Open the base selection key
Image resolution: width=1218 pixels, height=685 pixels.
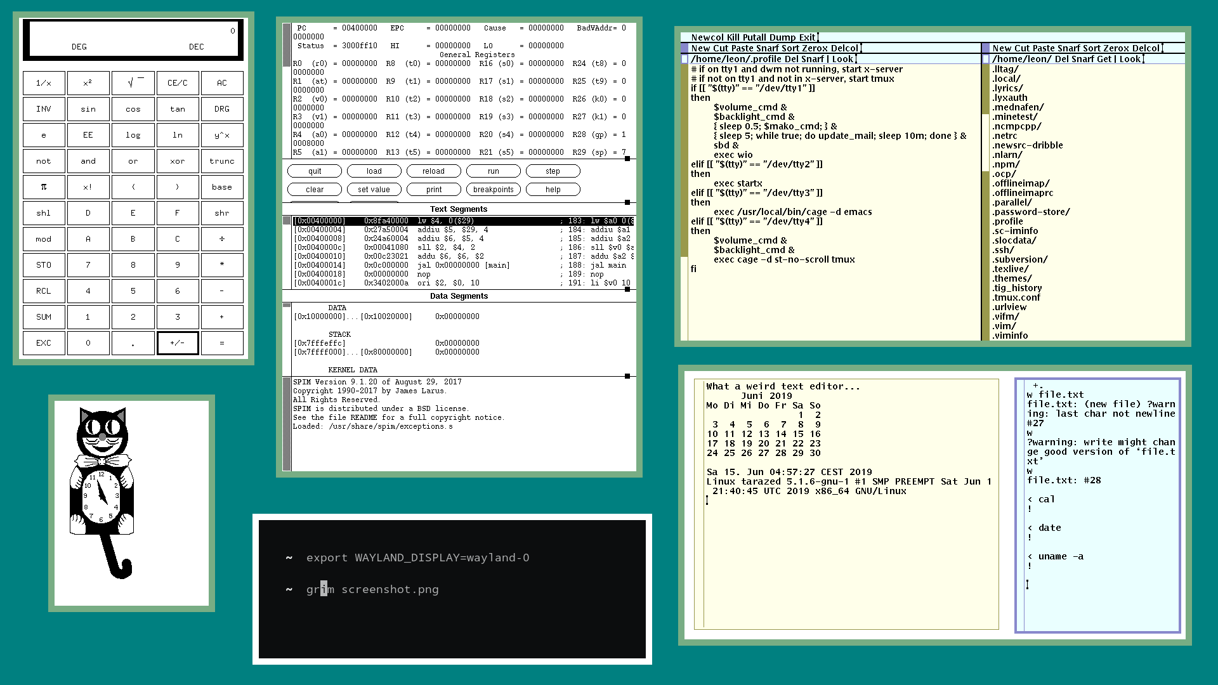pyautogui.click(x=222, y=187)
